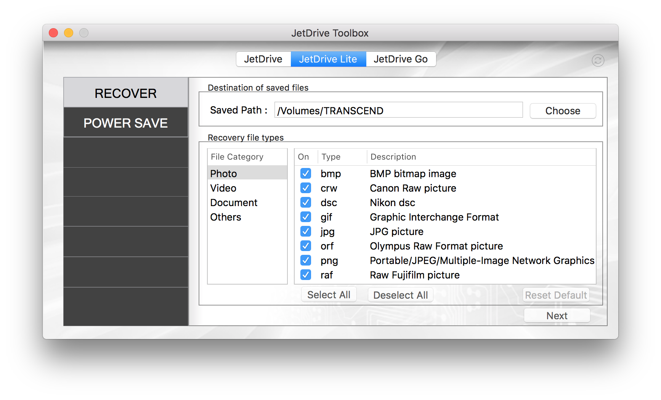
Task: Toggle the dsc file type checkbox
Action: click(306, 202)
